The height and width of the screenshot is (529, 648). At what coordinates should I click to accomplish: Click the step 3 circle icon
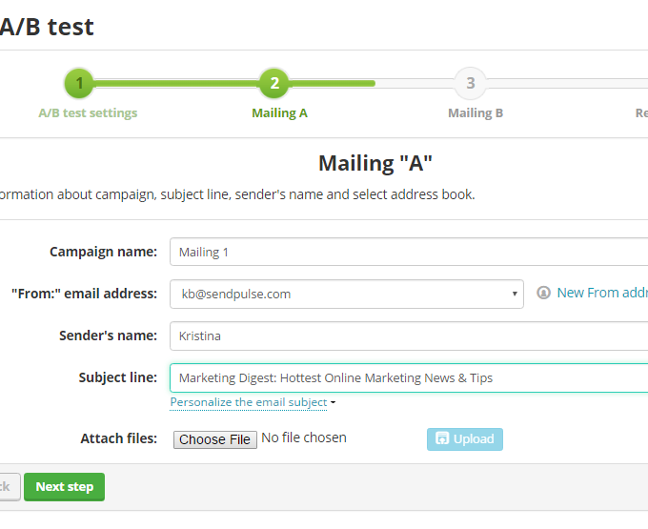coord(470,83)
